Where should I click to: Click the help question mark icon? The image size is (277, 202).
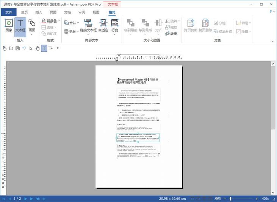(x=271, y=12)
